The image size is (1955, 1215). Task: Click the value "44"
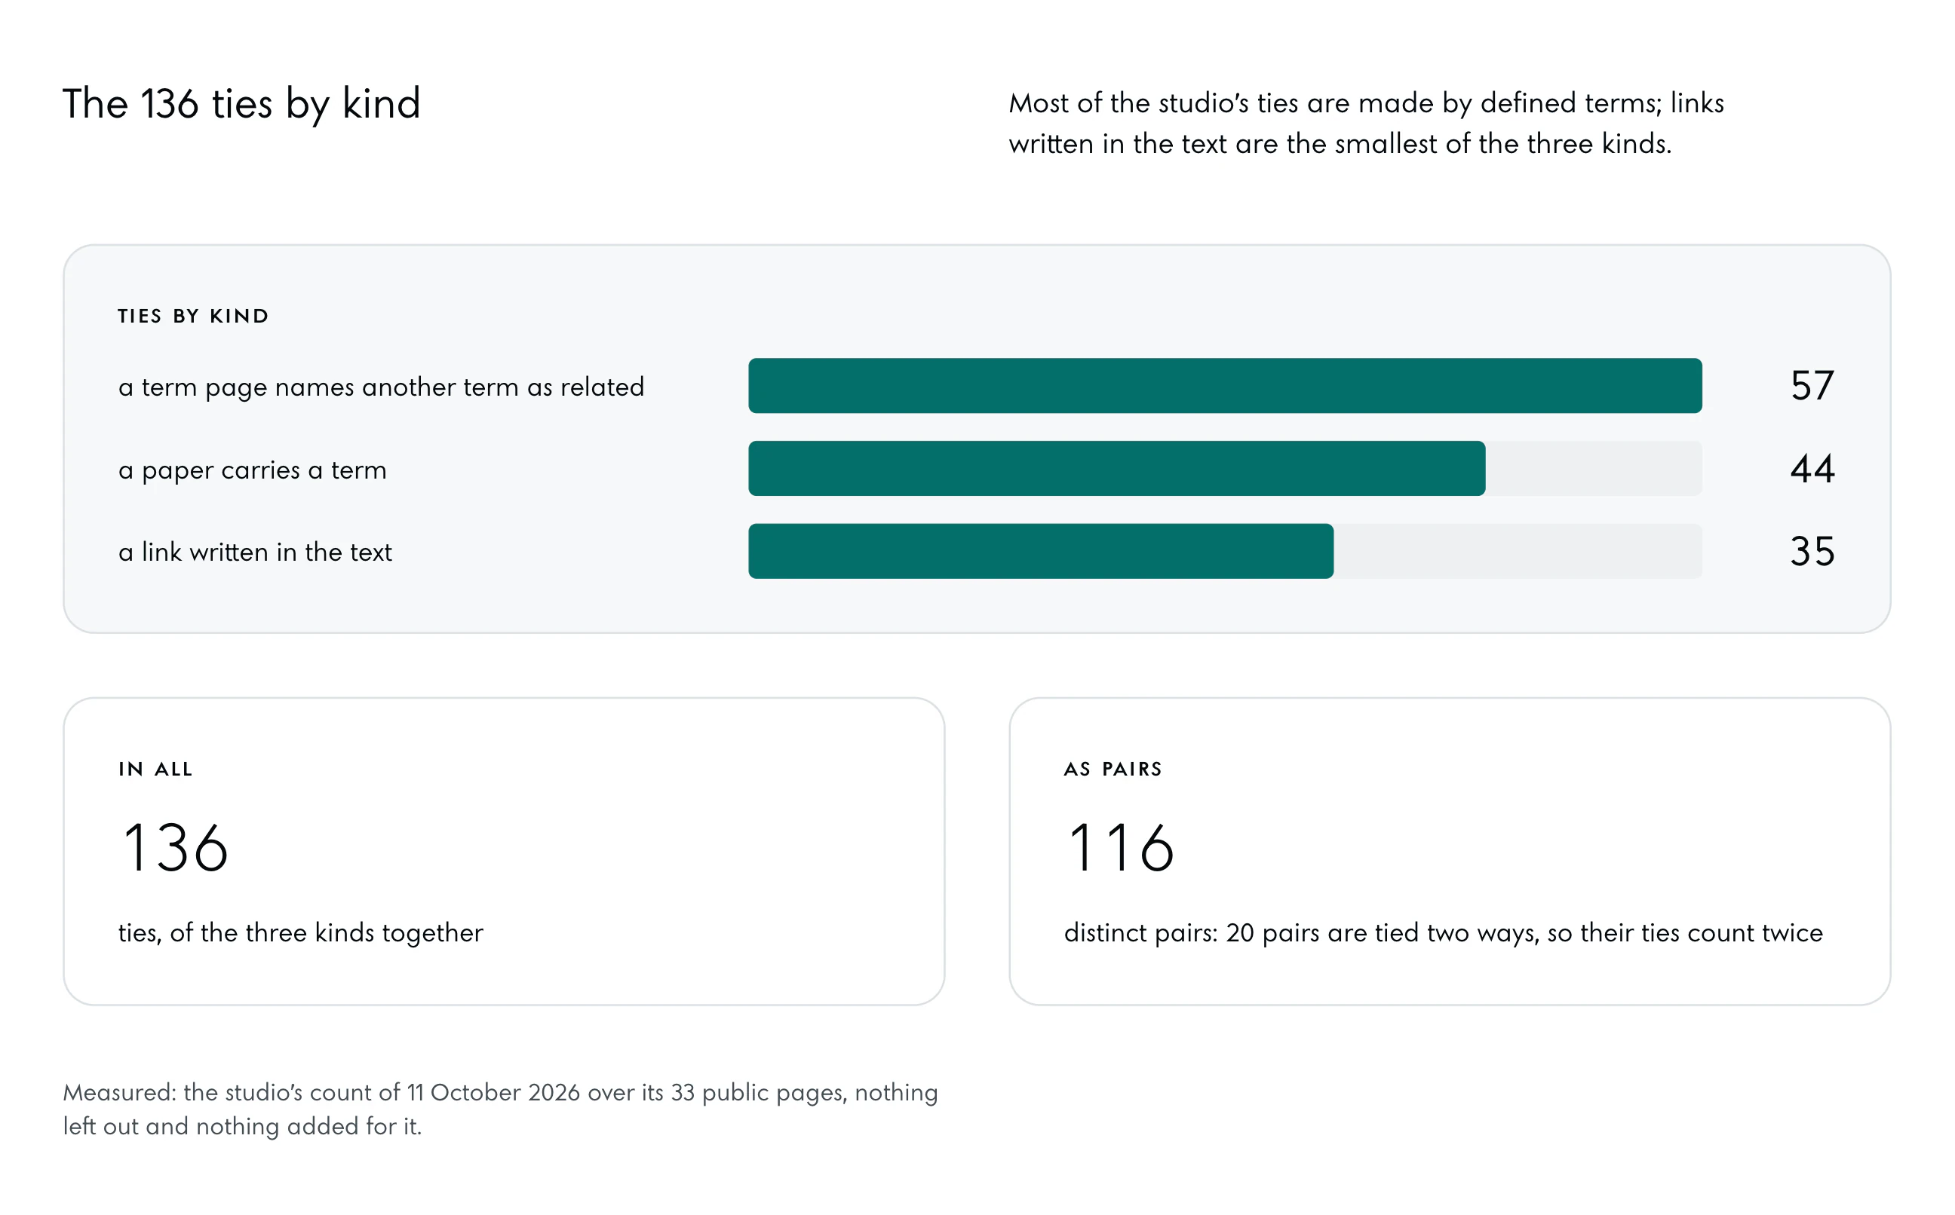[x=1812, y=469]
